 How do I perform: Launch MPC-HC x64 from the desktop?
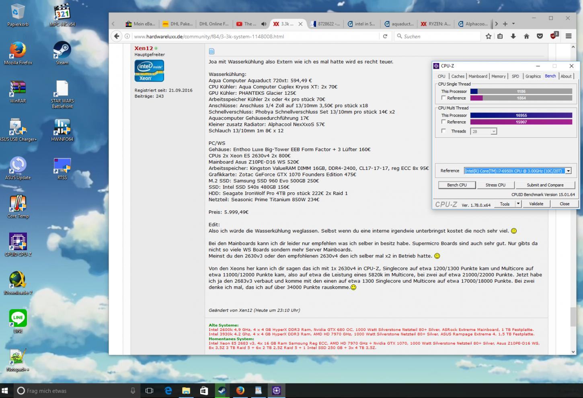click(62, 15)
